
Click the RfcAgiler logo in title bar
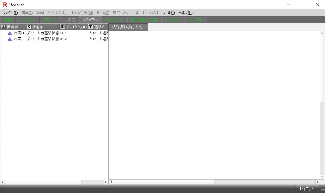5,5
